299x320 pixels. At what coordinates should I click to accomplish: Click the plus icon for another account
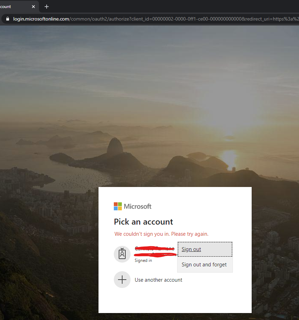[x=122, y=280]
